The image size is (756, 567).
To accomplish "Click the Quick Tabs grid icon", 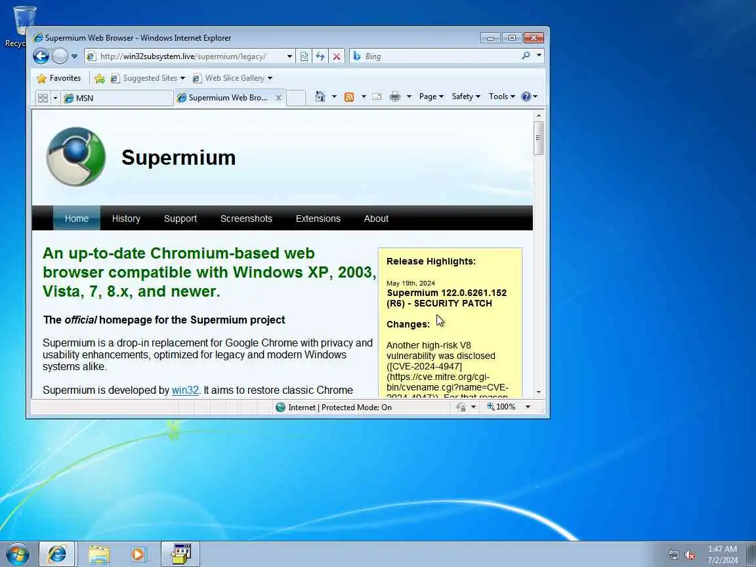I will pos(43,98).
